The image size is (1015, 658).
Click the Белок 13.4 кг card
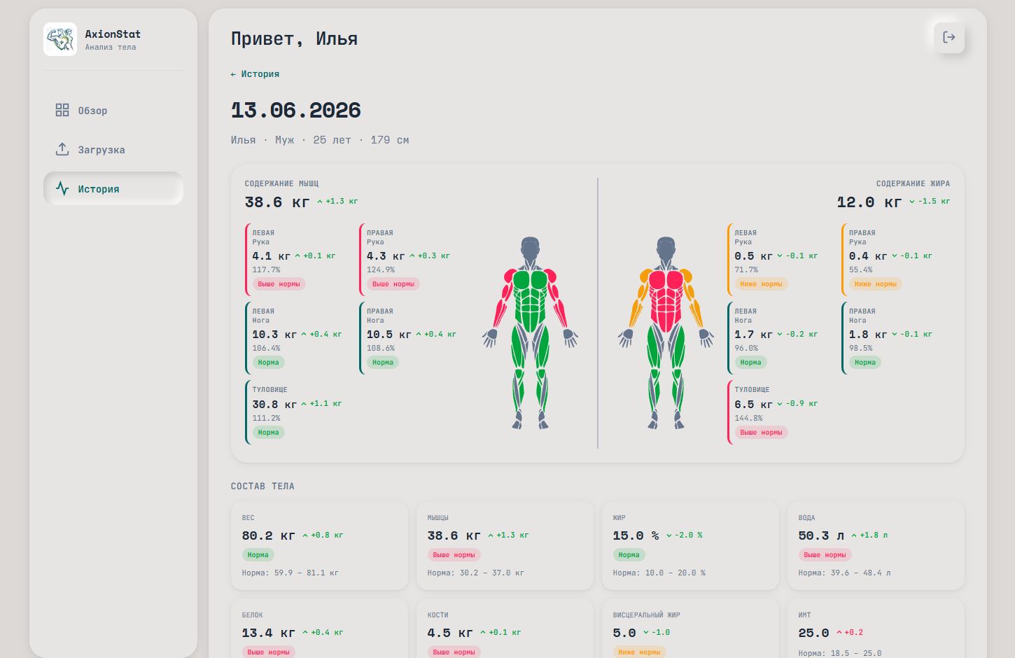coord(319,628)
